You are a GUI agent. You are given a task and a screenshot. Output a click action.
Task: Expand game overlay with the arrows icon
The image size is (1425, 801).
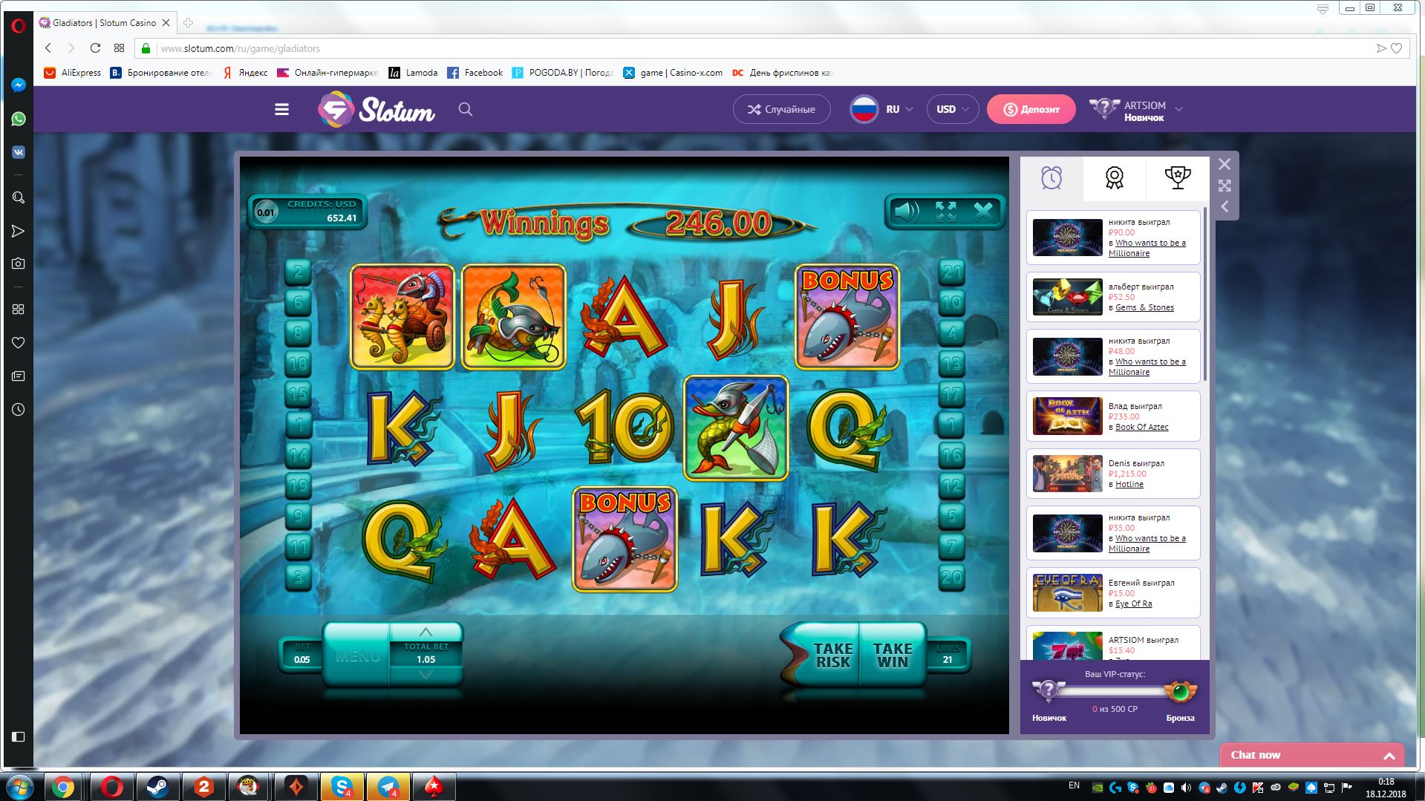[1225, 186]
